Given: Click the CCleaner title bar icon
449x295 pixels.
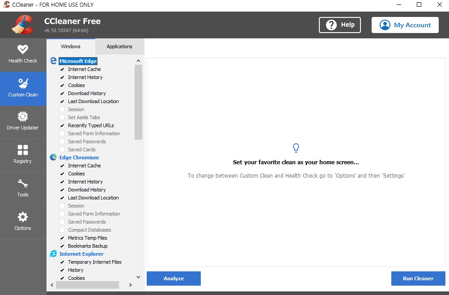Looking at the screenshot, I should tap(6, 4).
